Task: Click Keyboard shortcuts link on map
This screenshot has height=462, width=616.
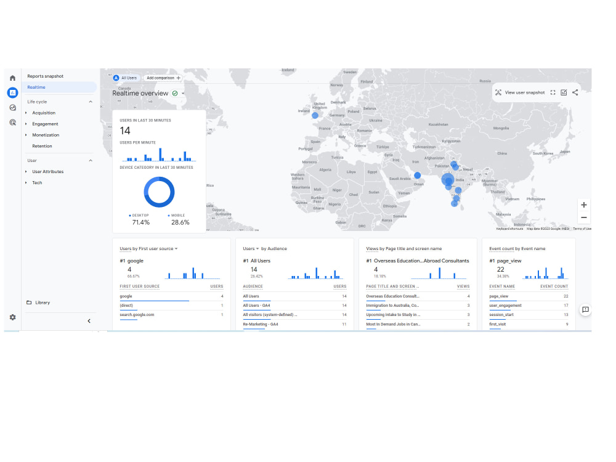Action: point(509,229)
